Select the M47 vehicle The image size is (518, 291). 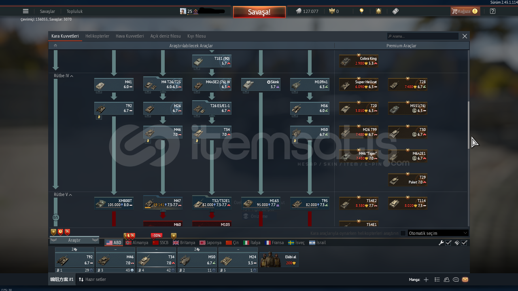163,203
